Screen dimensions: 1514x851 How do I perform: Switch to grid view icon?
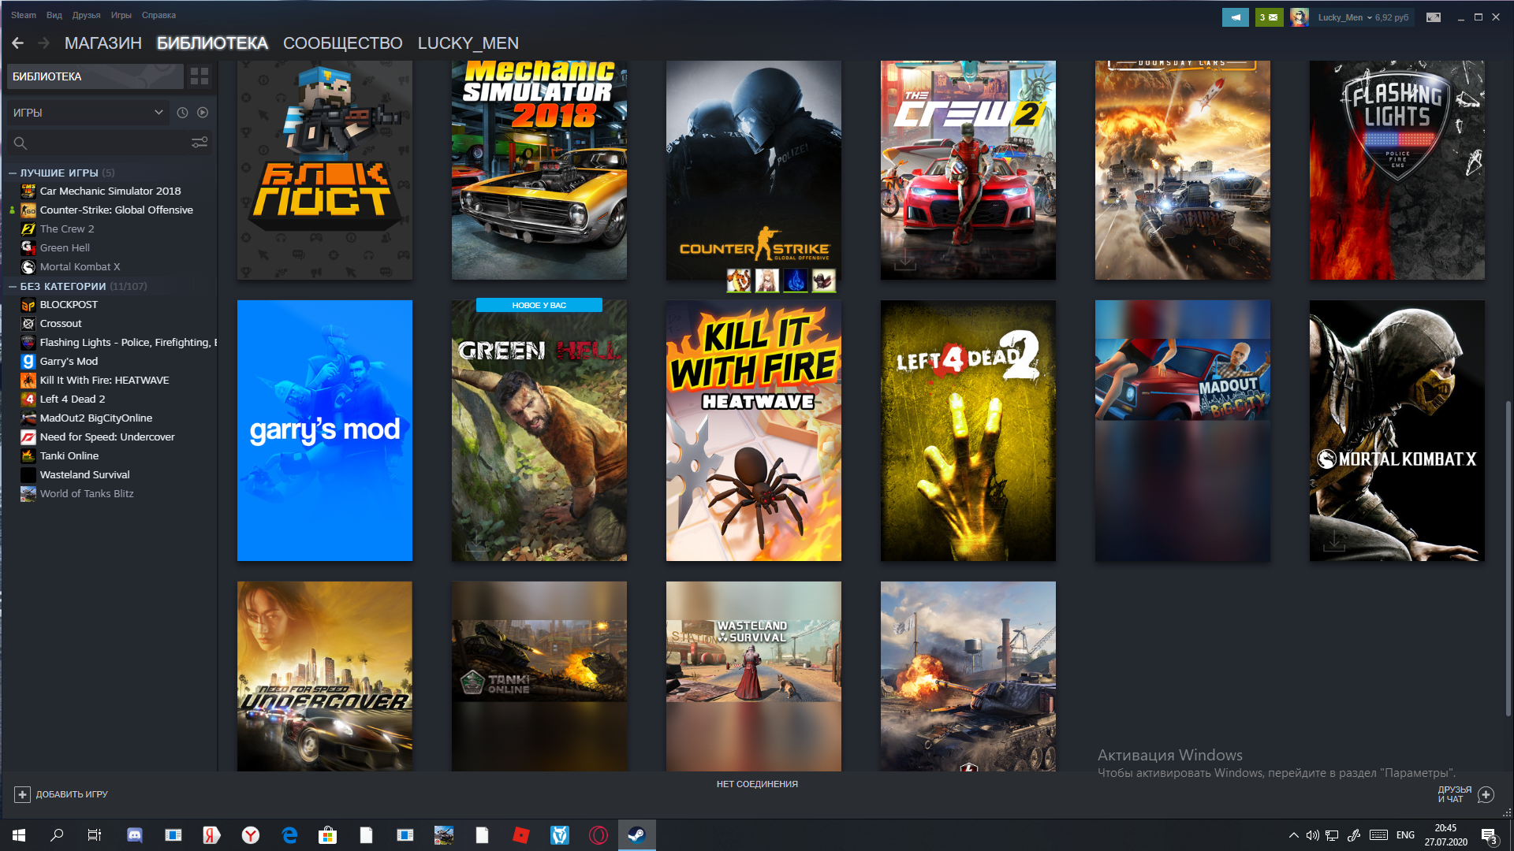[200, 76]
